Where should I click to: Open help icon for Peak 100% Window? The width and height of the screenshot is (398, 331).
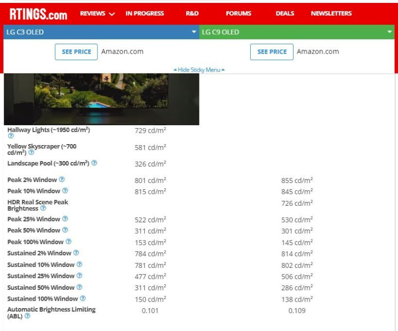click(69, 242)
